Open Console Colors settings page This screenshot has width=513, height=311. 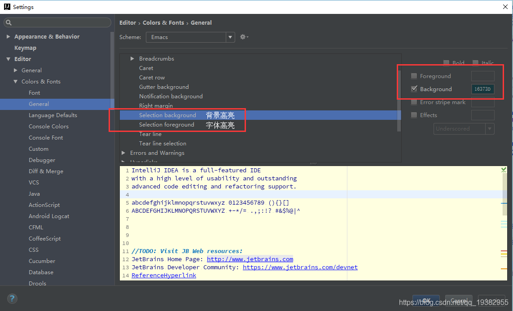point(48,126)
